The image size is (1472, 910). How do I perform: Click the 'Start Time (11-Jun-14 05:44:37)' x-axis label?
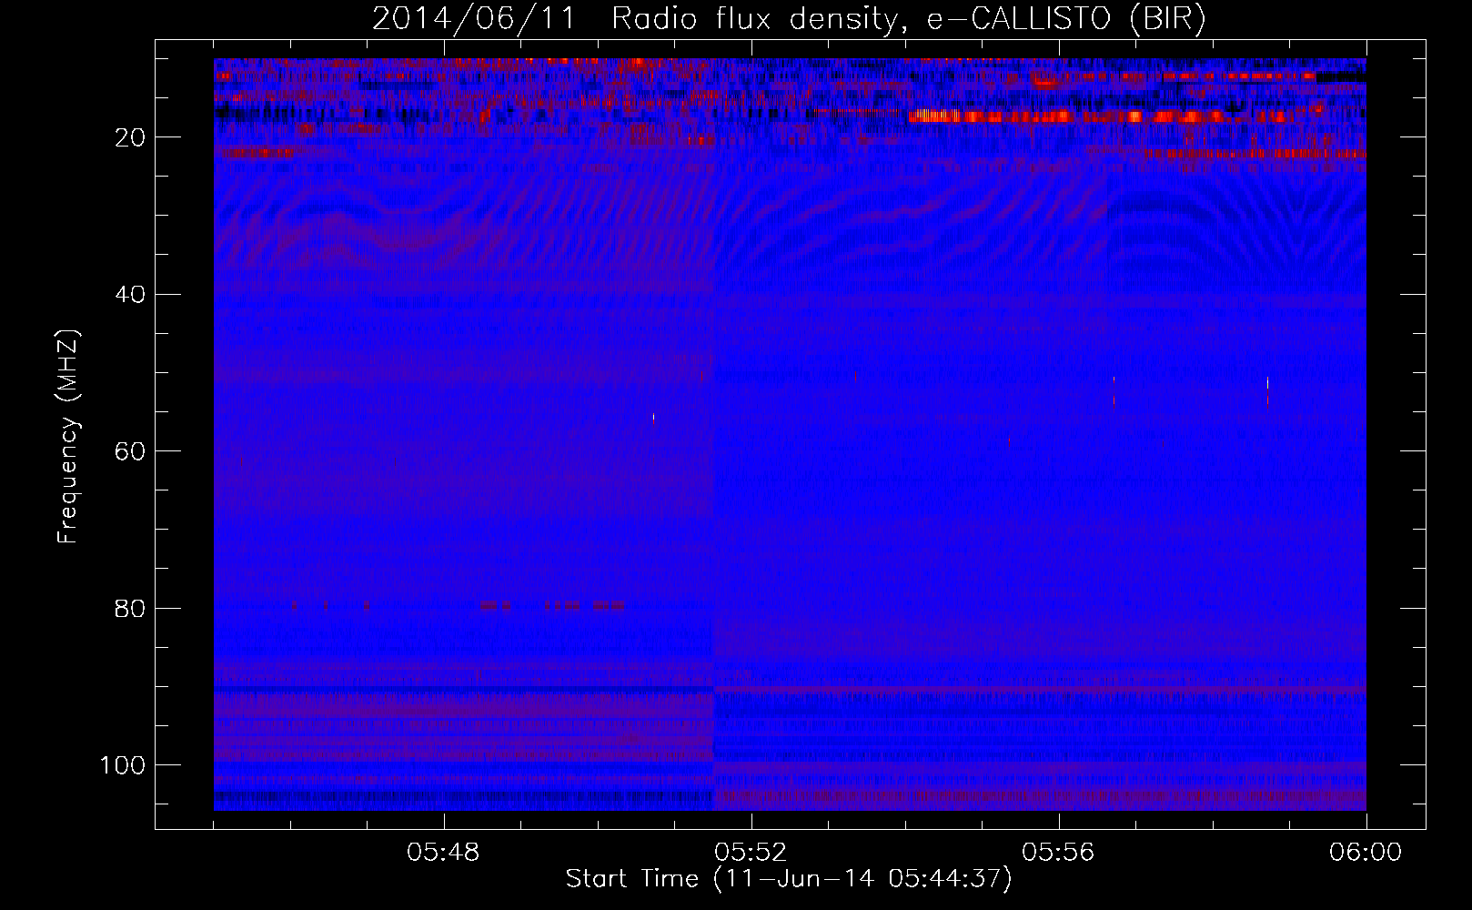(789, 879)
